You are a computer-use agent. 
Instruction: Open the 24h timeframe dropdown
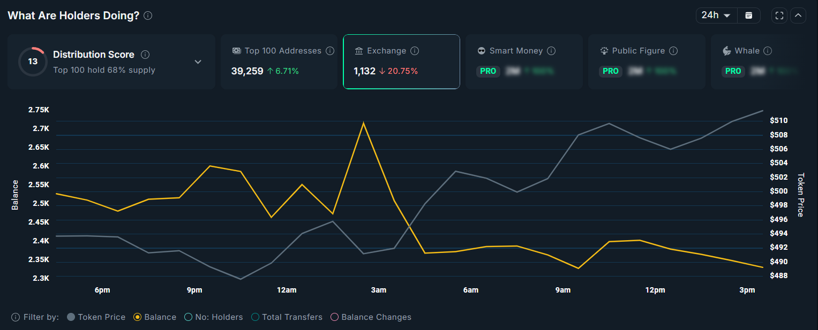coord(716,15)
